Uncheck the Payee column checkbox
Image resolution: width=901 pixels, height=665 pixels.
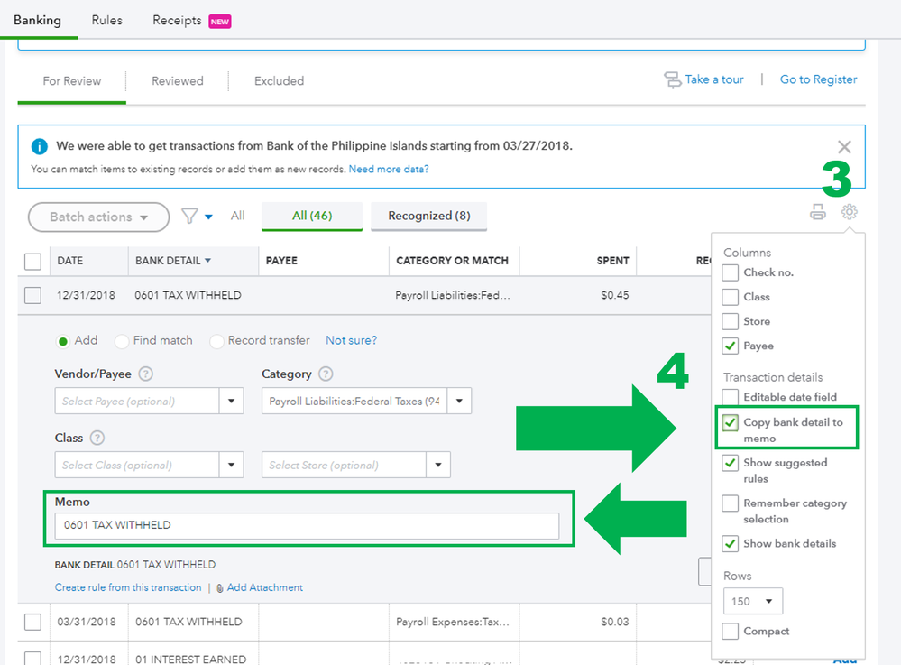[730, 346]
